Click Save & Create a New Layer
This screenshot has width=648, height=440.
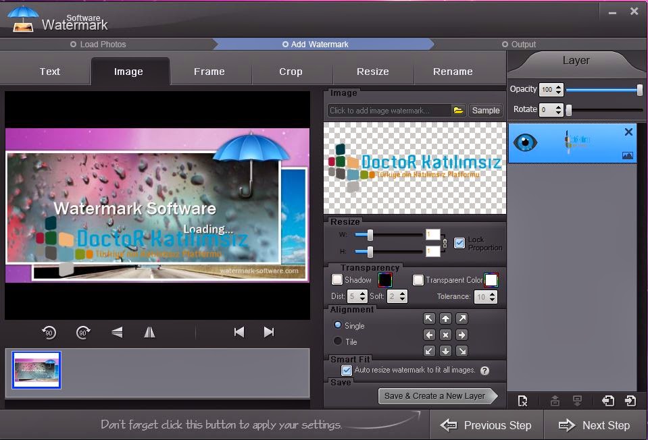pyautogui.click(x=437, y=396)
